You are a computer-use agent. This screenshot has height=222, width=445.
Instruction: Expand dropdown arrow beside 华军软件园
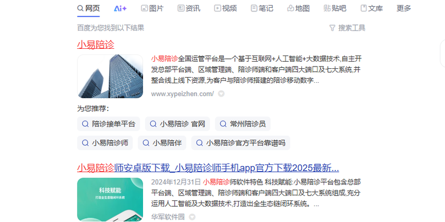192,217
